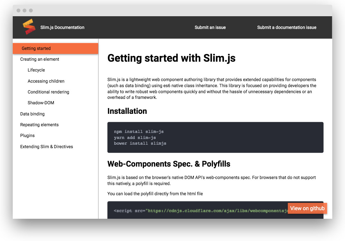This screenshot has width=345, height=241.
Task: Open Accessing children in sidebar
Action: 46,81
